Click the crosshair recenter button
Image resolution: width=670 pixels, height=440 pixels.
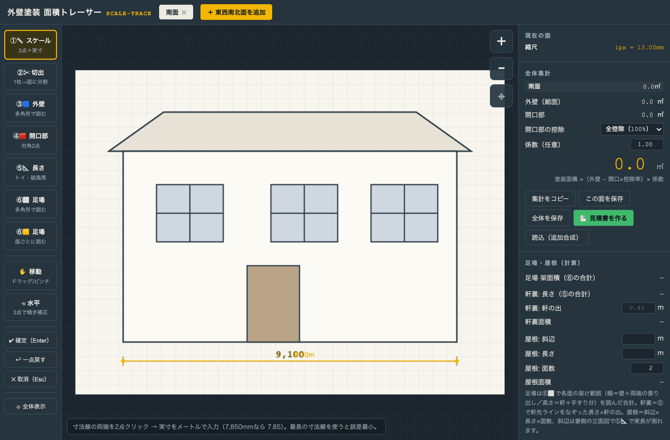click(501, 96)
